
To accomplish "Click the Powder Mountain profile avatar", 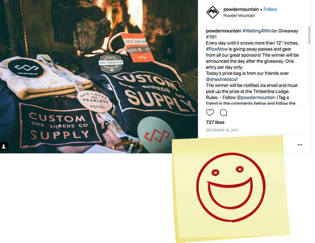I will click(x=213, y=12).
